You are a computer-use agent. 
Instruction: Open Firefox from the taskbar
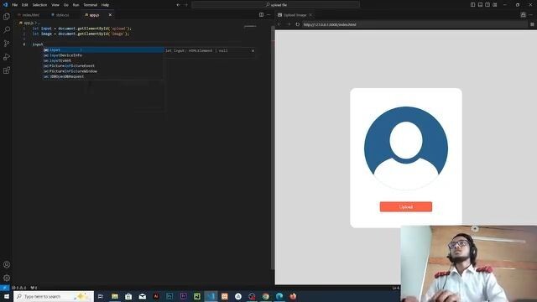[x=293, y=296]
